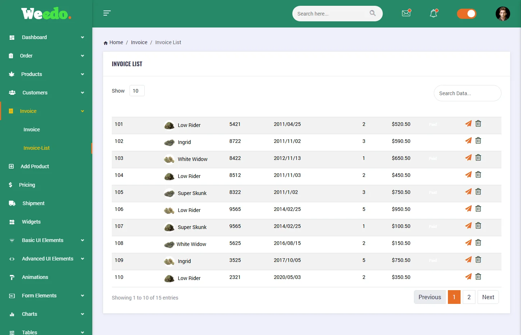
Task: Select Invoice-List from the sidebar submenu
Action: pyautogui.click(x=36, y=148)
